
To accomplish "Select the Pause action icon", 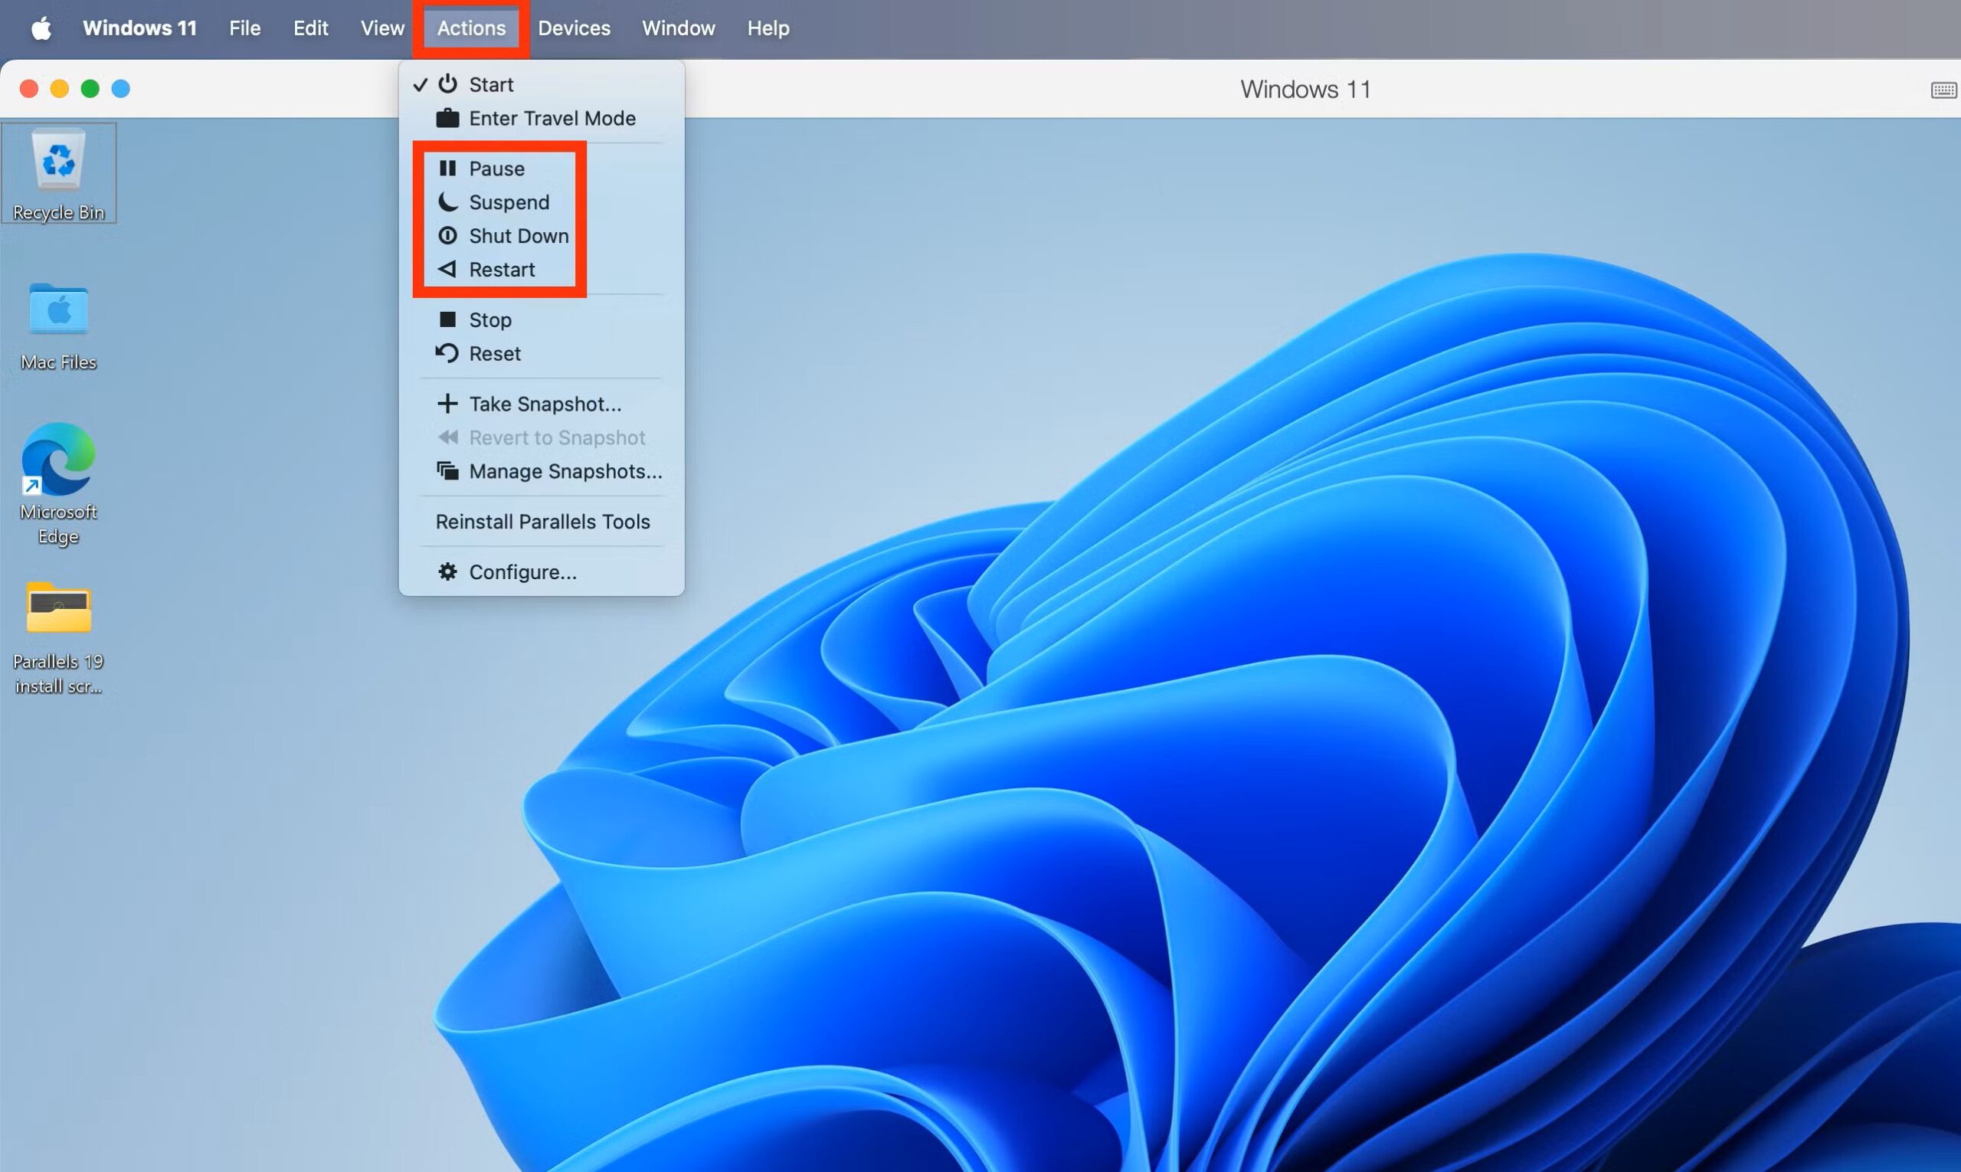I will (x=448, y=168).
